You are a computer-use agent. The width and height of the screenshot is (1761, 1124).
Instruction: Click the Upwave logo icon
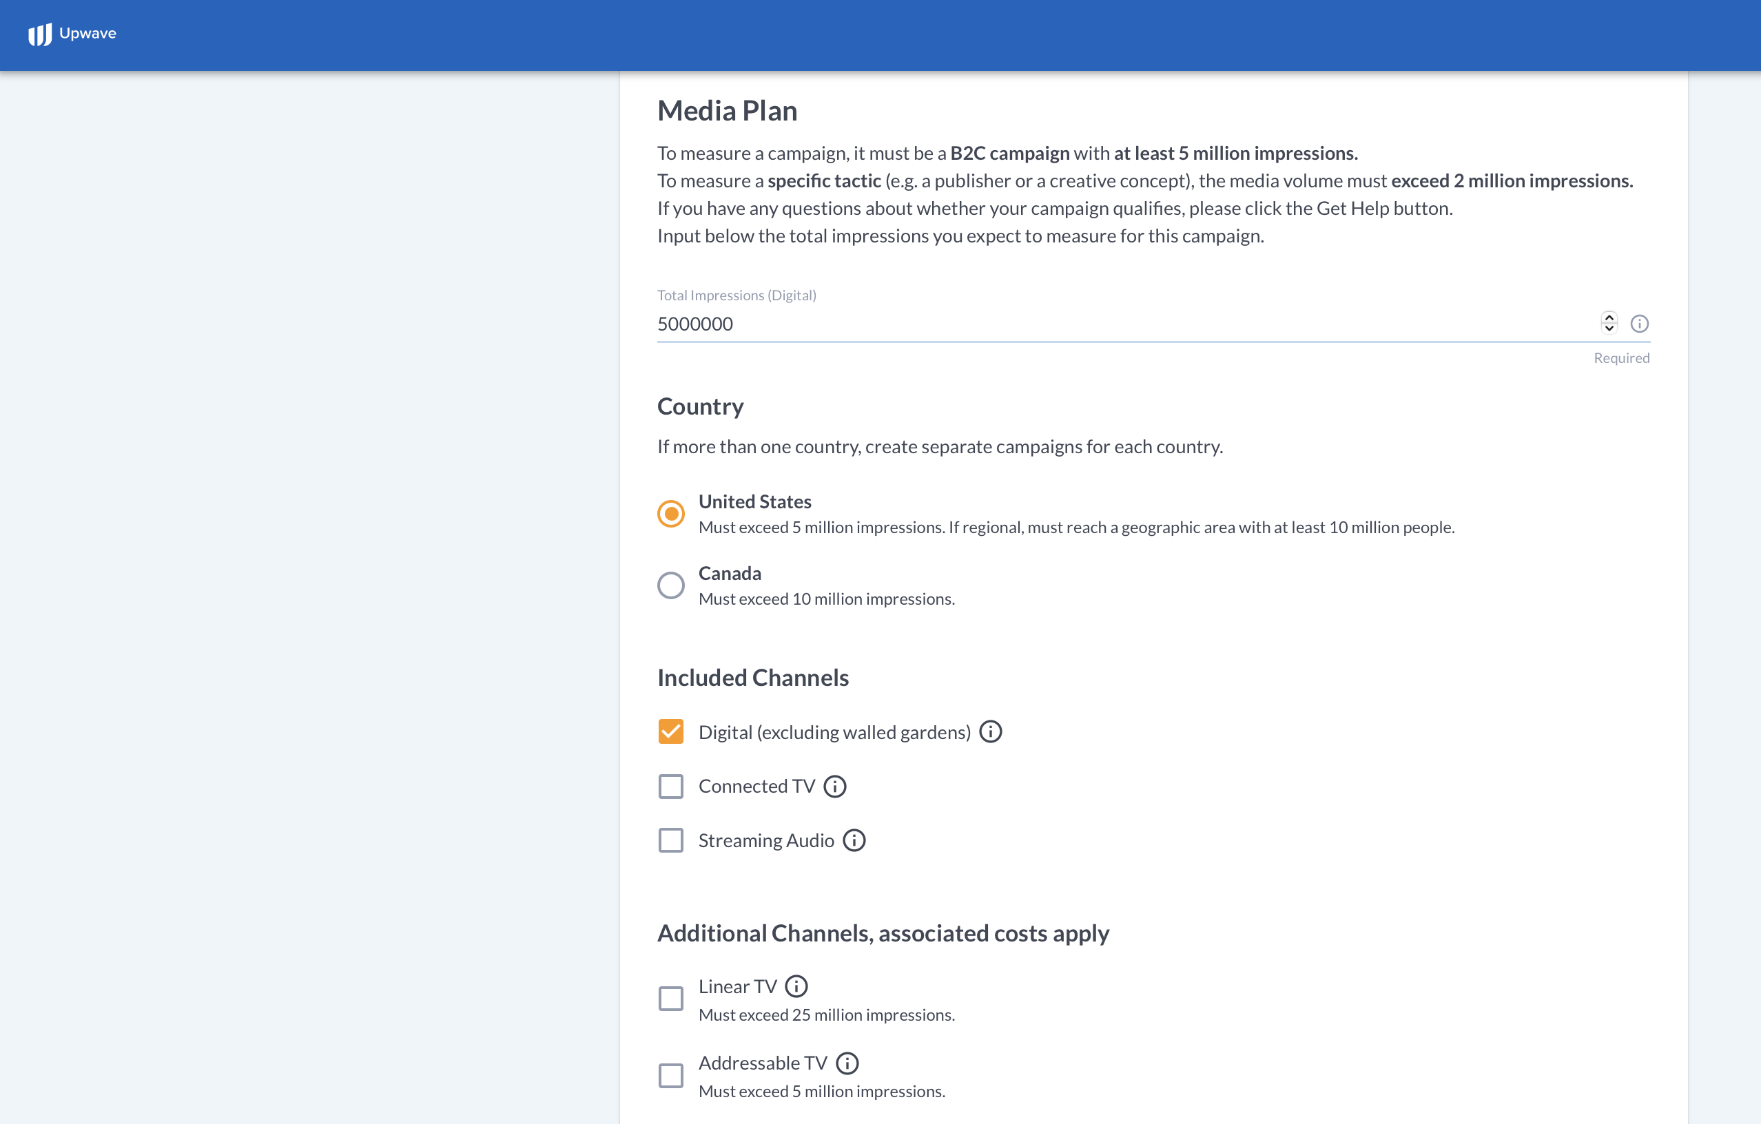pos(39,34)
